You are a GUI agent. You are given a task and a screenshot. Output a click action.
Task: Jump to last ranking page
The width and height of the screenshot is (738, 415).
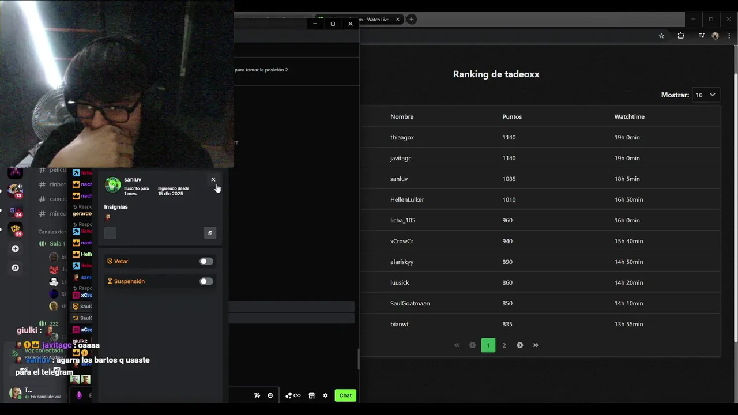coord(536,345)
